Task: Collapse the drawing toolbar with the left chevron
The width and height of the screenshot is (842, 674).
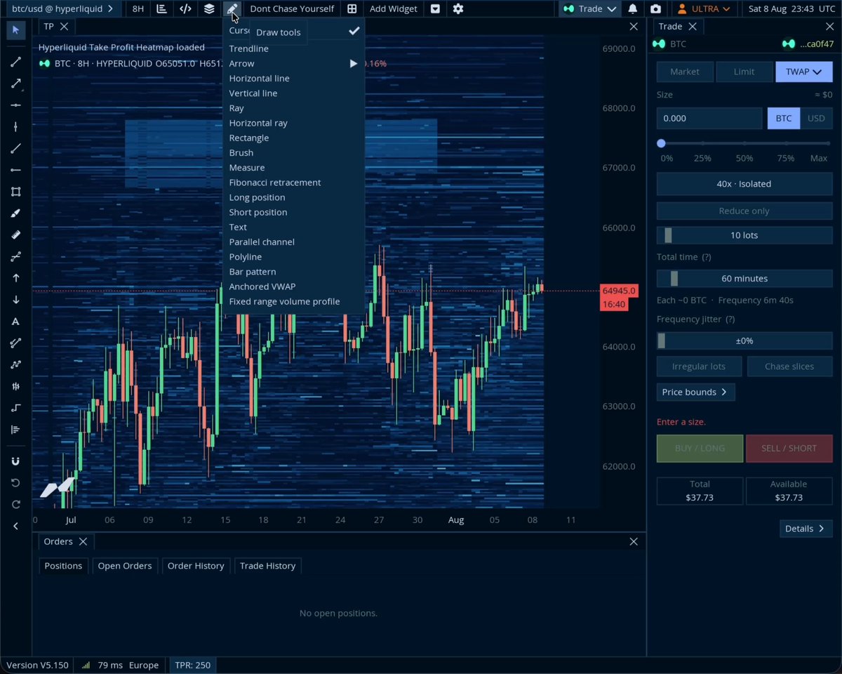Action: coord(15,526)
